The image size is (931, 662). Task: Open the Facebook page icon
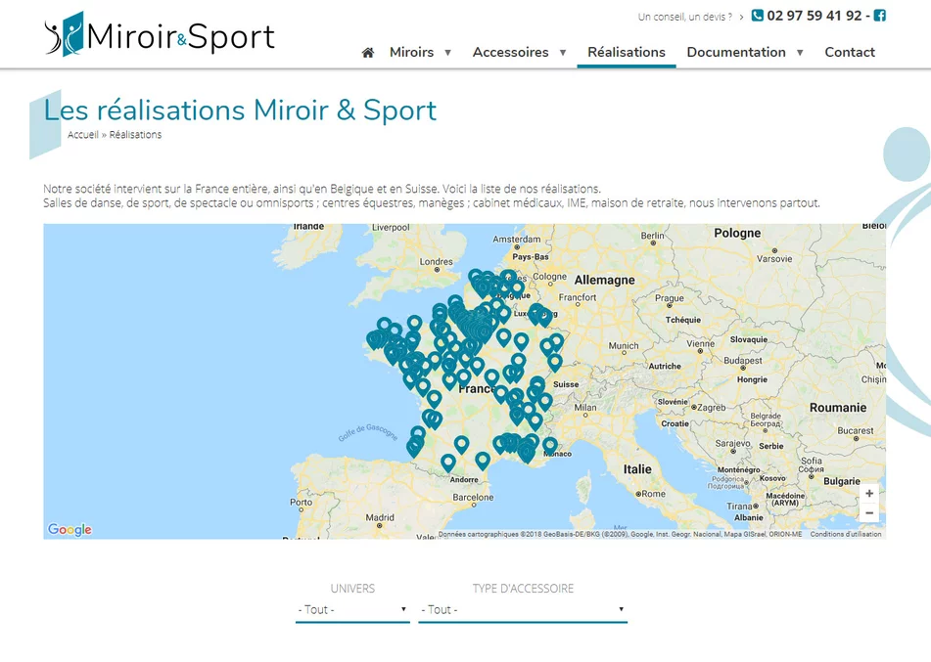(879, 16)
